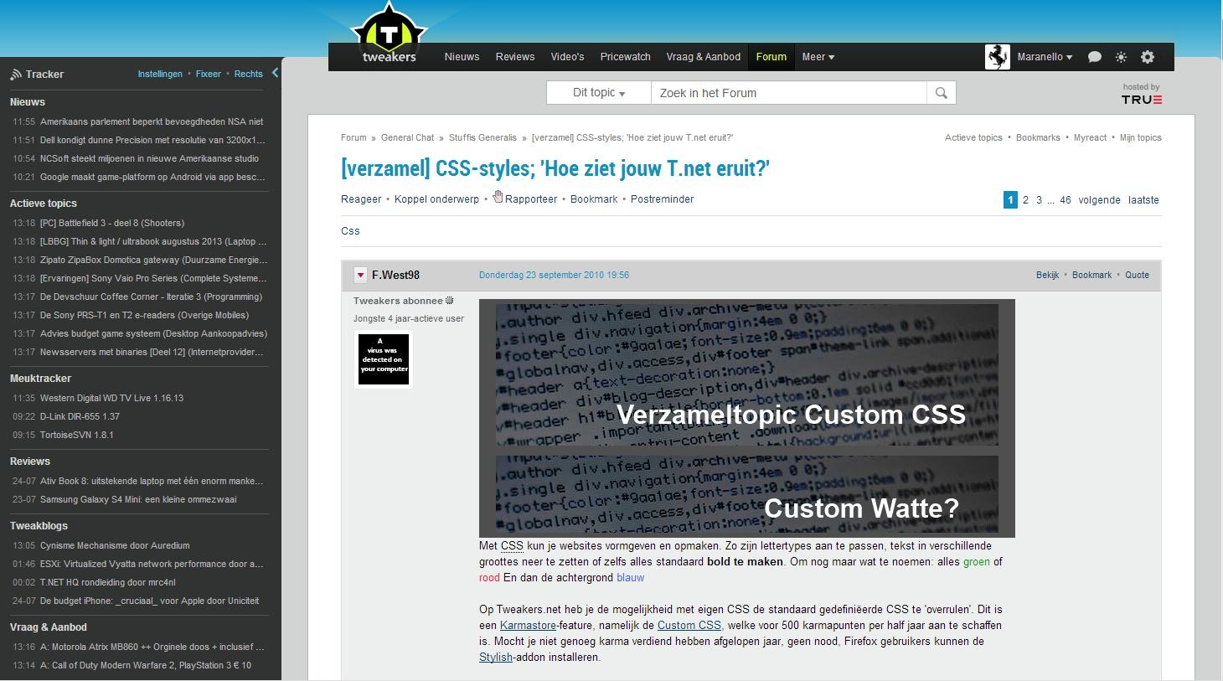This screenshot has height=681, width=1223.
Task: Click the Fixeer link in Tracker
Action: (209, 74)
